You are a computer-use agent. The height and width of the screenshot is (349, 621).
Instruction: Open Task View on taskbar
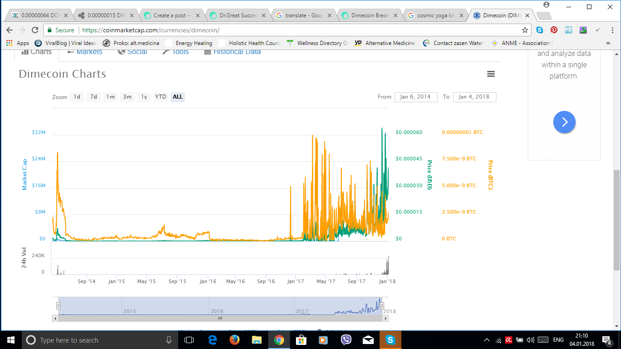click(189, 340)
